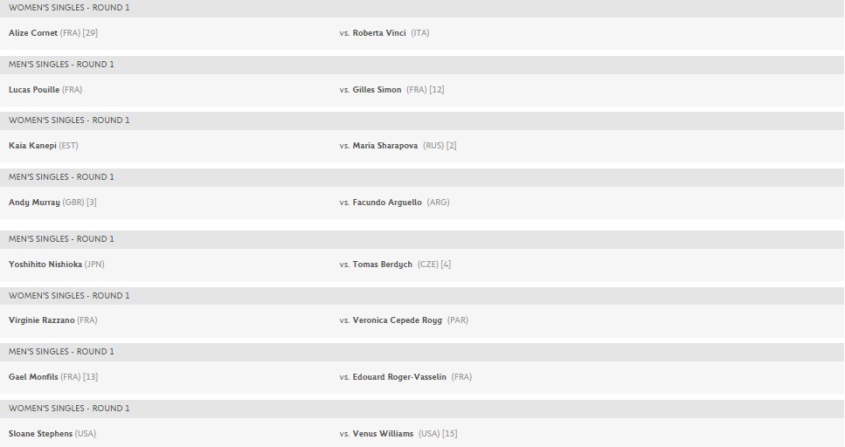The height and width of the screenshot is (447, 845).
Task: Click Men's Singles header above Pouille match
Action: 61,65
